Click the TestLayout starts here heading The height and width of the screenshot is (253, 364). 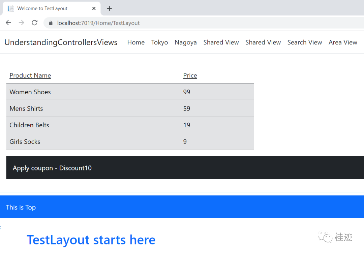[x=91, y=240]
